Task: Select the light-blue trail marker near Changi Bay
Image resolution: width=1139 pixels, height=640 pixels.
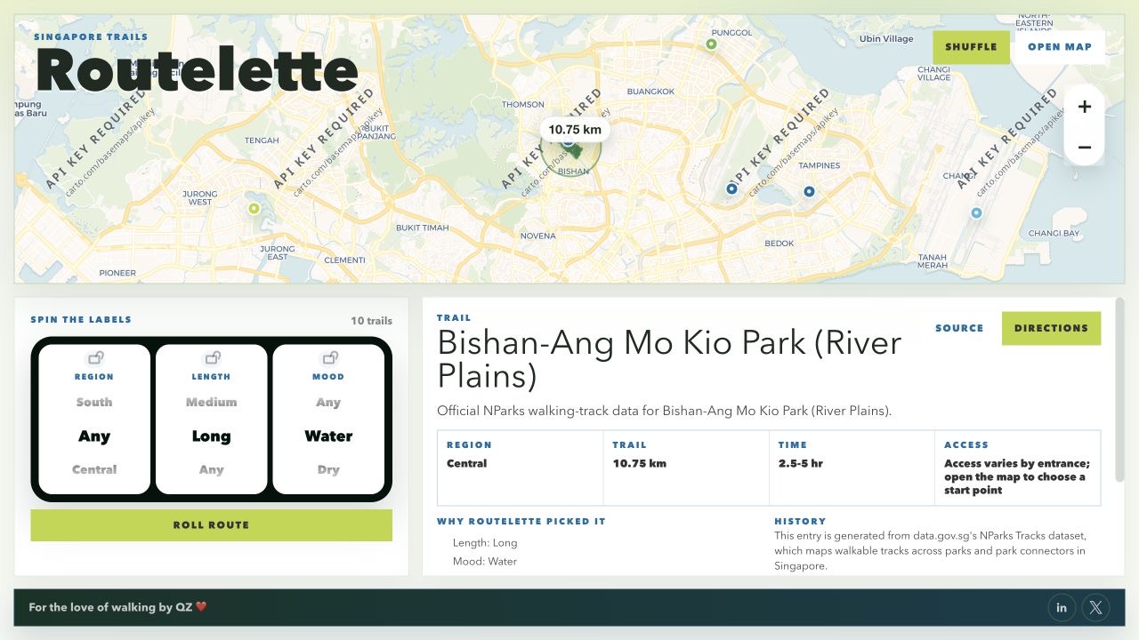Action: point(976,212)
